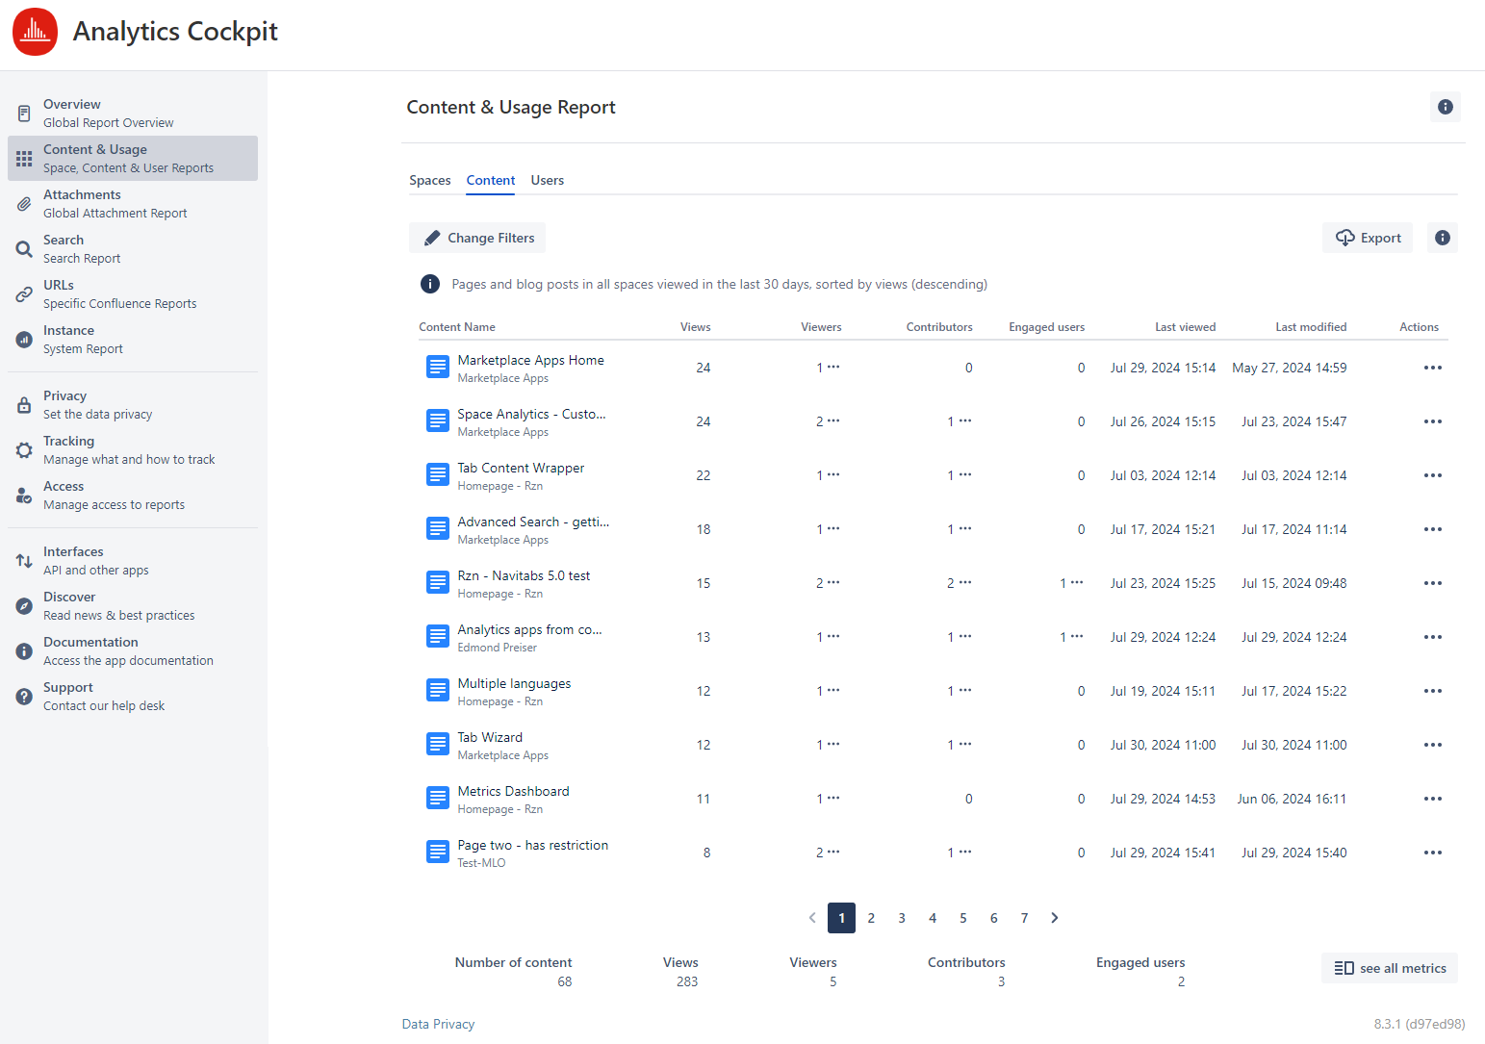Open the Discover compass icon in sidebar

(24, 606)
